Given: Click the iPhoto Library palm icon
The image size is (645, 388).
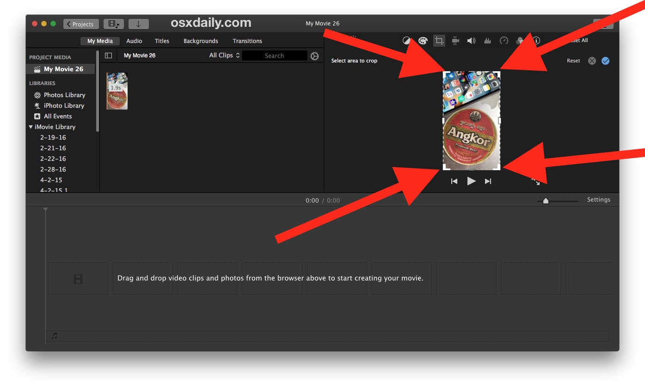Looking at the screenshot, I should [37, 106].
